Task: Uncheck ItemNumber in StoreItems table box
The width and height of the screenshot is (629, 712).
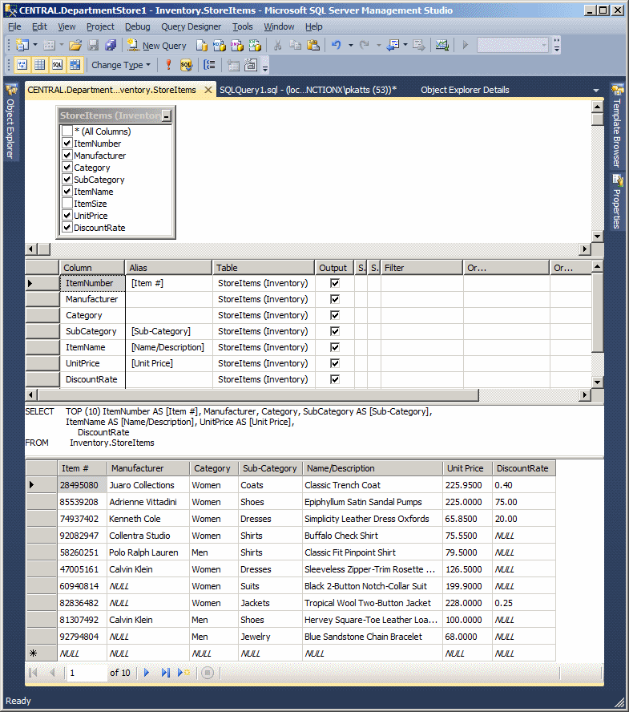Action: [67, 143]
